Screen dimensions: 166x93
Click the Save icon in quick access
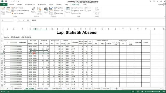click(x=6, y=1)
